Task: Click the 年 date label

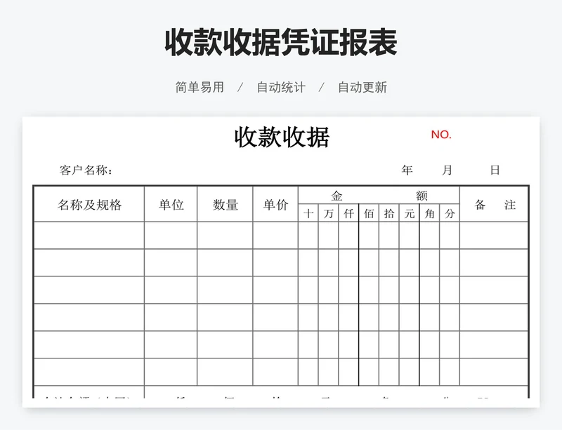Action: coord(407,170)
